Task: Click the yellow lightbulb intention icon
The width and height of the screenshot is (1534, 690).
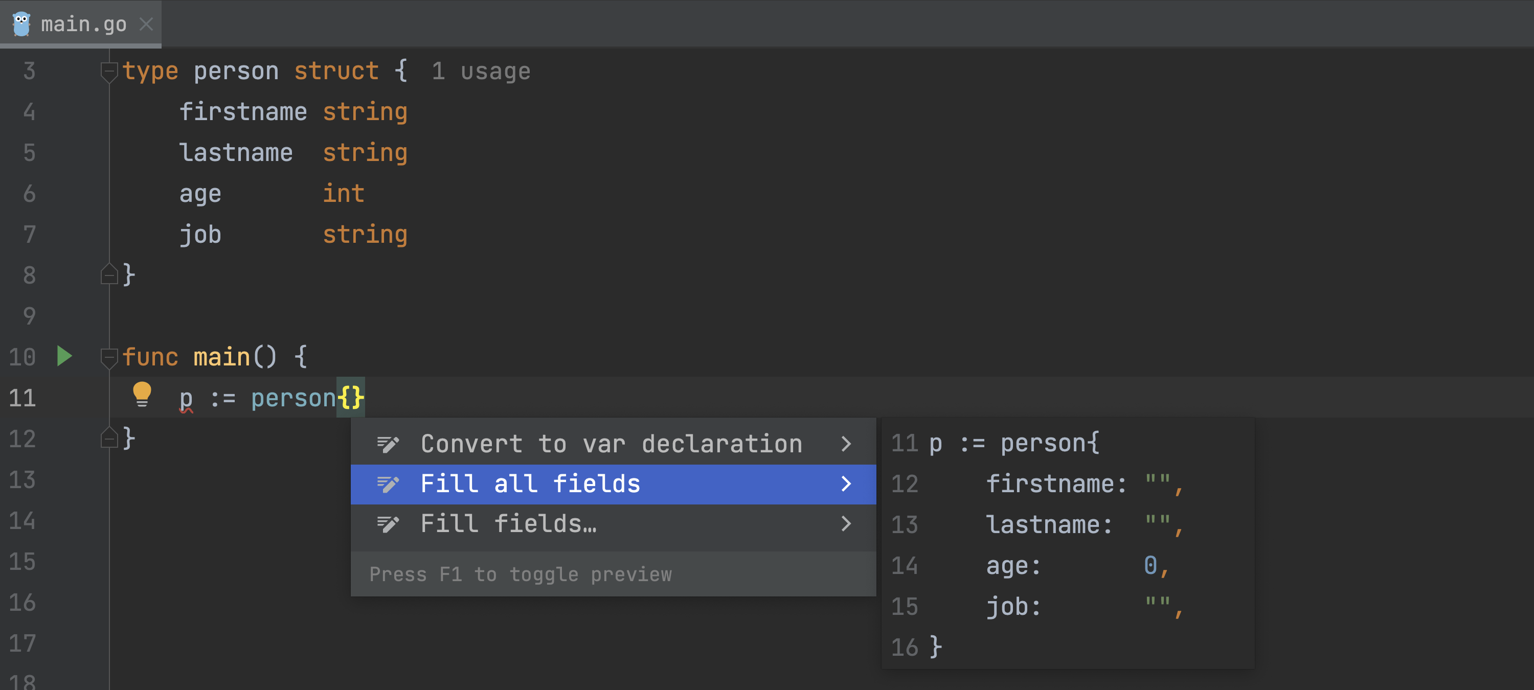Action: click(142, 394)
